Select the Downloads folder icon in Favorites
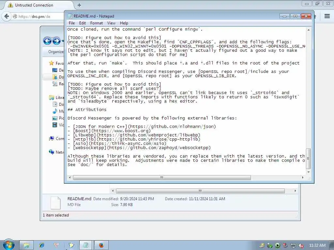This screenshot has width=334, height=250. point(55,77)
